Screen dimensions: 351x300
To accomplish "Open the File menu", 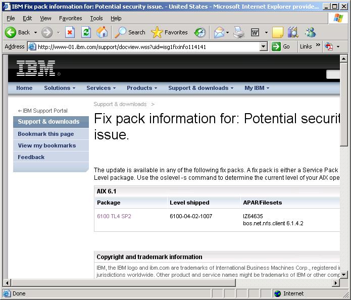I will [x=11, y=18].
